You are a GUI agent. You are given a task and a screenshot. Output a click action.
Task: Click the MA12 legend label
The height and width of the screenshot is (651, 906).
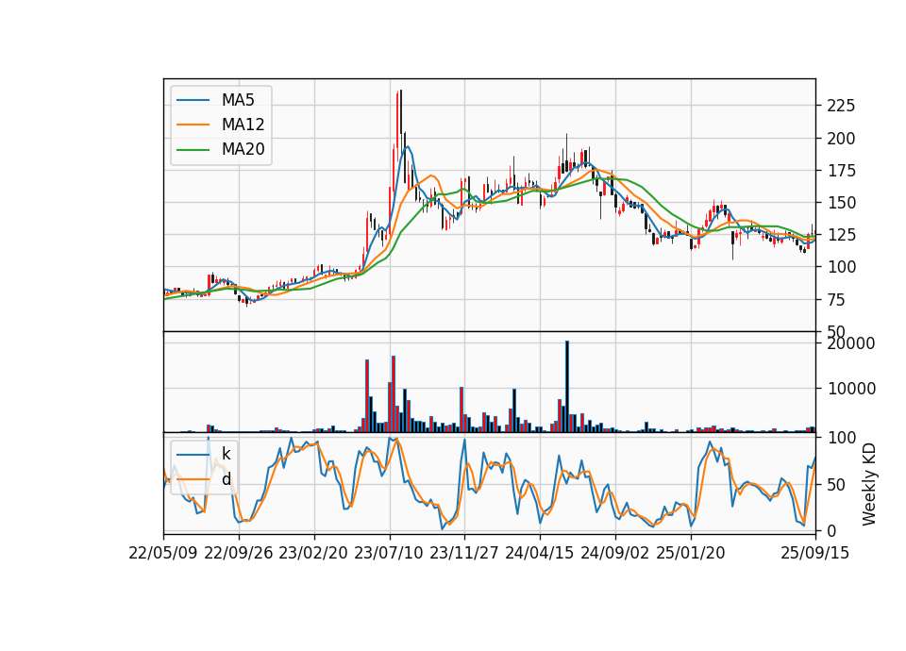pyautogui.click(x=243, y=125)
